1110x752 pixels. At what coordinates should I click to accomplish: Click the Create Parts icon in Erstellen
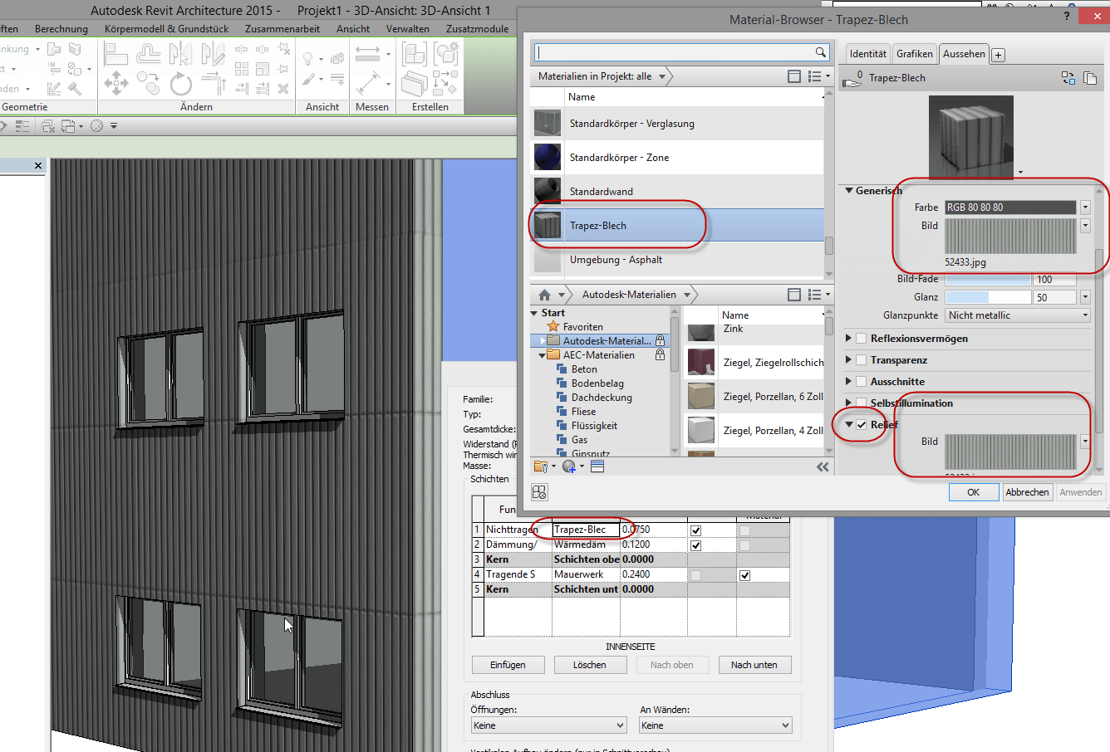coord(414,84)
